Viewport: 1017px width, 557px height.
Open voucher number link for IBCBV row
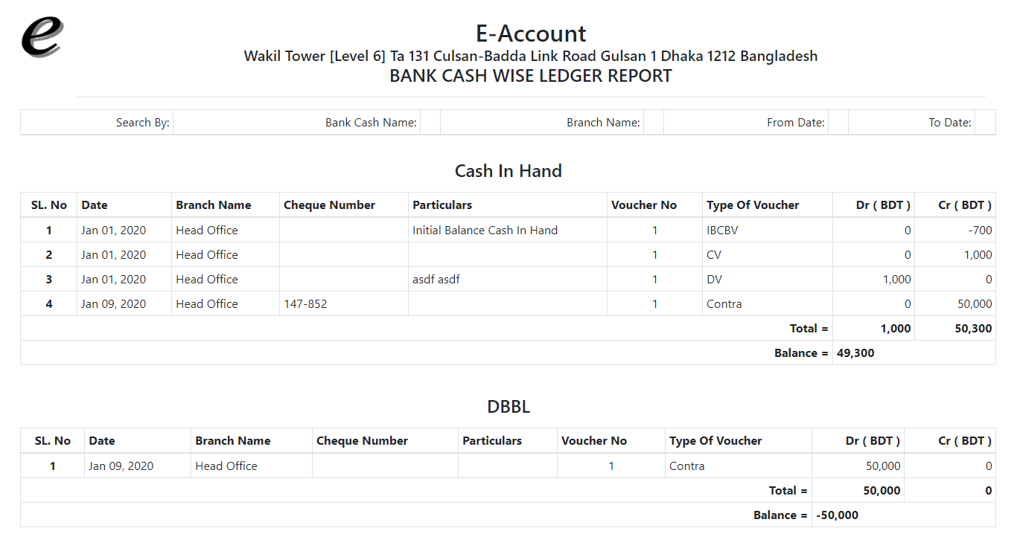tap(654, 231)
